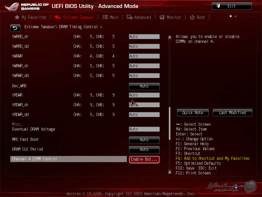Viewport: 262px width, 197px height.
Task: Open the Dec_WRD Auto dropdown
Action: [x=144, y=86]
